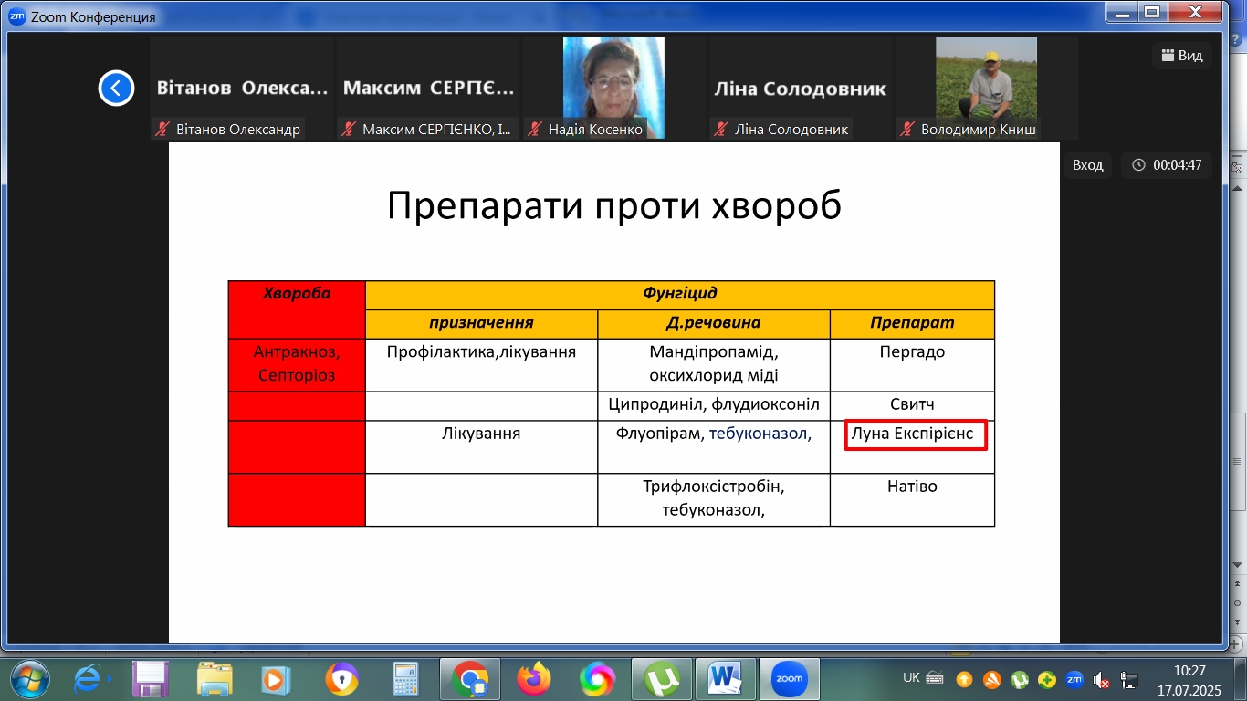Switch to Google Chrome in taskbar
This screenshot has width=1247, height=701.
tap(470, 679)
